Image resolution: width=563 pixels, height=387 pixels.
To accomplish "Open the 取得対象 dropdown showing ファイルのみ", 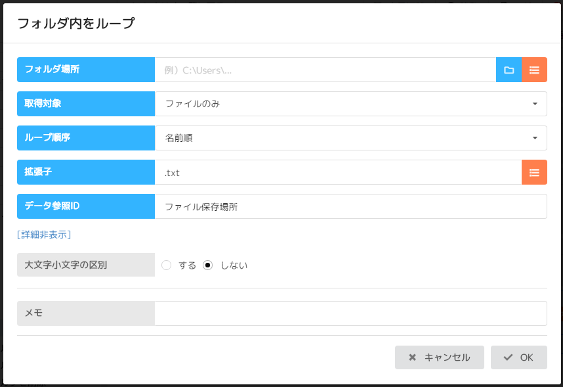I will pos(350,104).
